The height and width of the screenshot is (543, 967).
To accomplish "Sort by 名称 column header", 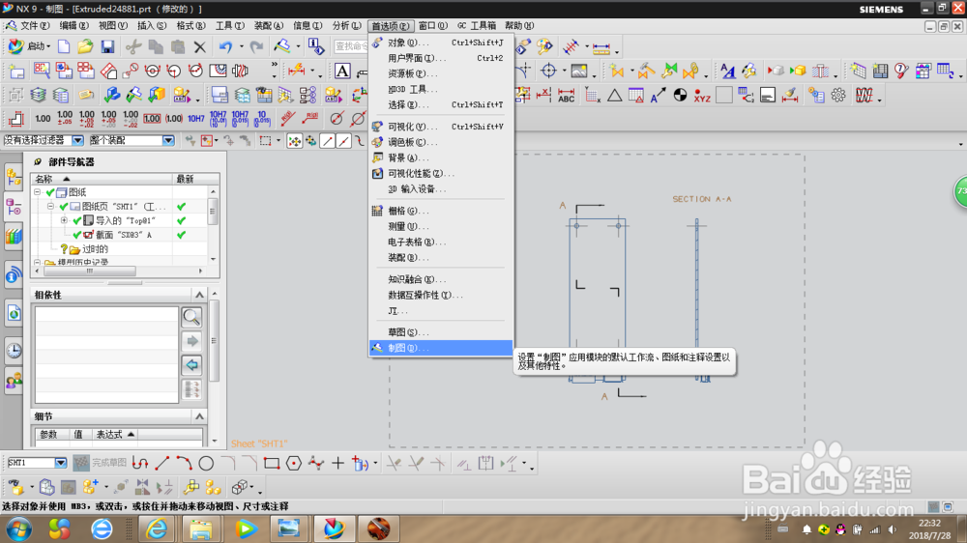I will click(x=103, y=179).
